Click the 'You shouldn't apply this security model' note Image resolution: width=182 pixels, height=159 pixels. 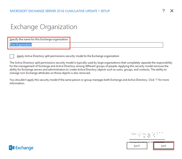(89, 82)
